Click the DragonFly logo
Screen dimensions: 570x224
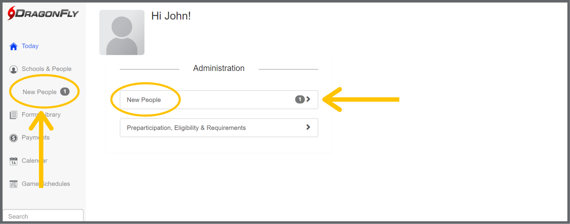[43, 13]
